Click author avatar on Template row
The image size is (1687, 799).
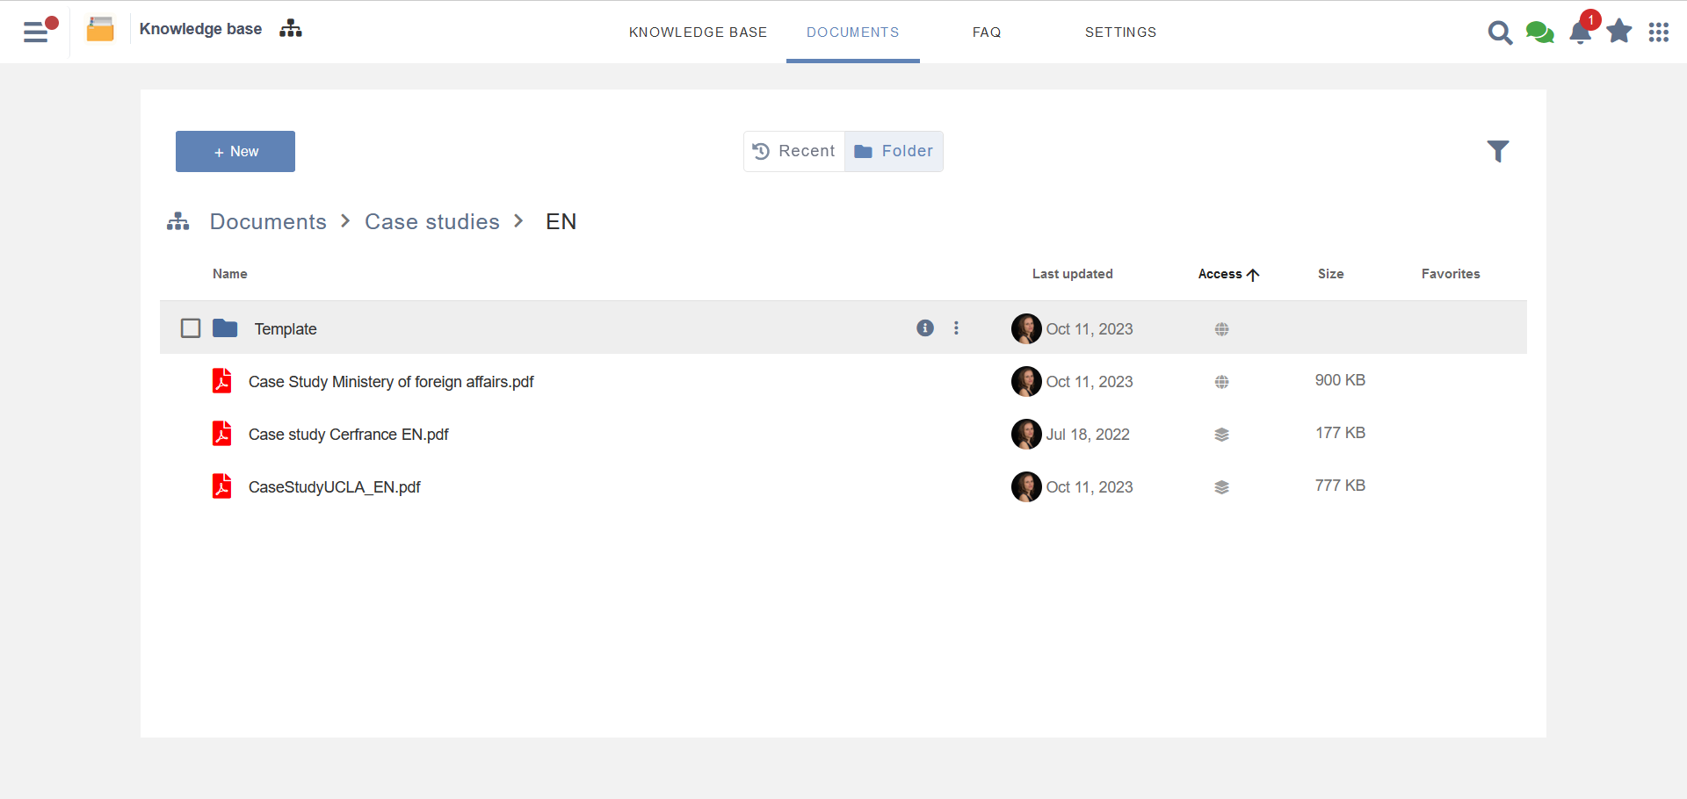(1026, 328)
